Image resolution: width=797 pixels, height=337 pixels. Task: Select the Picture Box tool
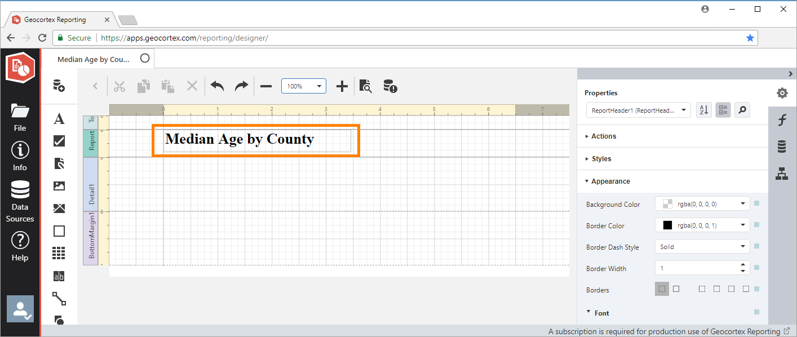59,186
